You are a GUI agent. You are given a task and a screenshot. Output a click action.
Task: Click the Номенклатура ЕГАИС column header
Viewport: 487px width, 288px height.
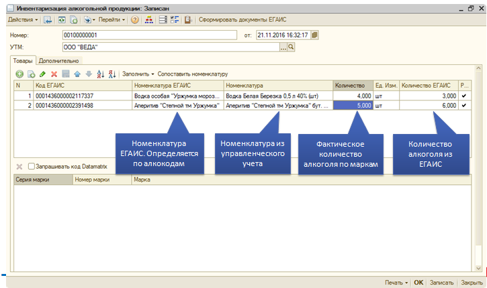[x=178, y=86]
